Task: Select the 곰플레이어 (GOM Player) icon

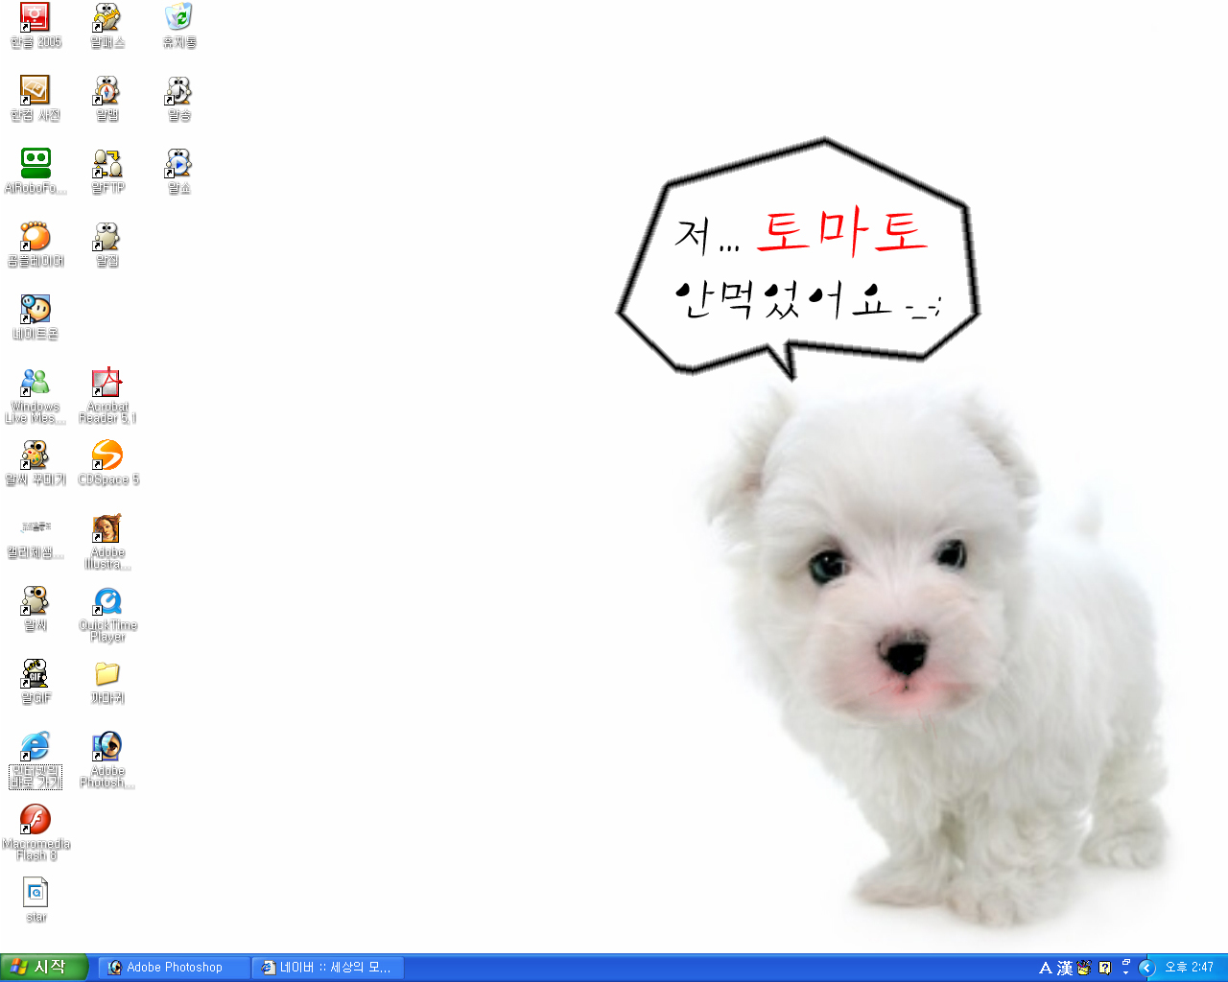Action: click(35, 237)
